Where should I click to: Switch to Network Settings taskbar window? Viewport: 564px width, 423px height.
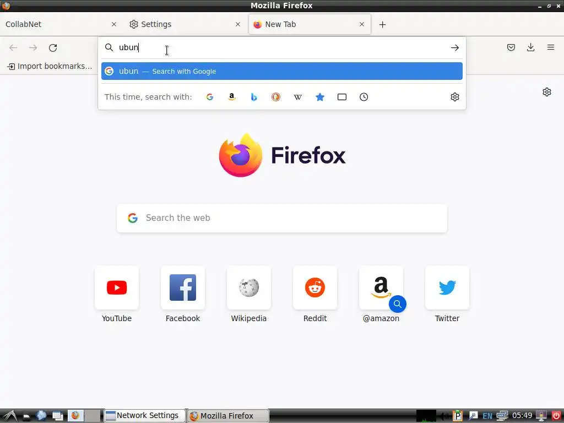click(145, 415)
